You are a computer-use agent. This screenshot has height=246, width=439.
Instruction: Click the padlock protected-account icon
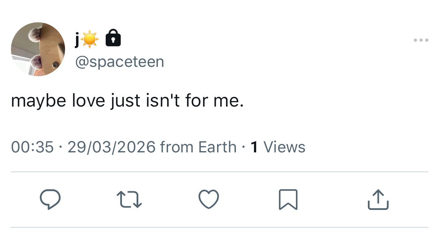113,39
